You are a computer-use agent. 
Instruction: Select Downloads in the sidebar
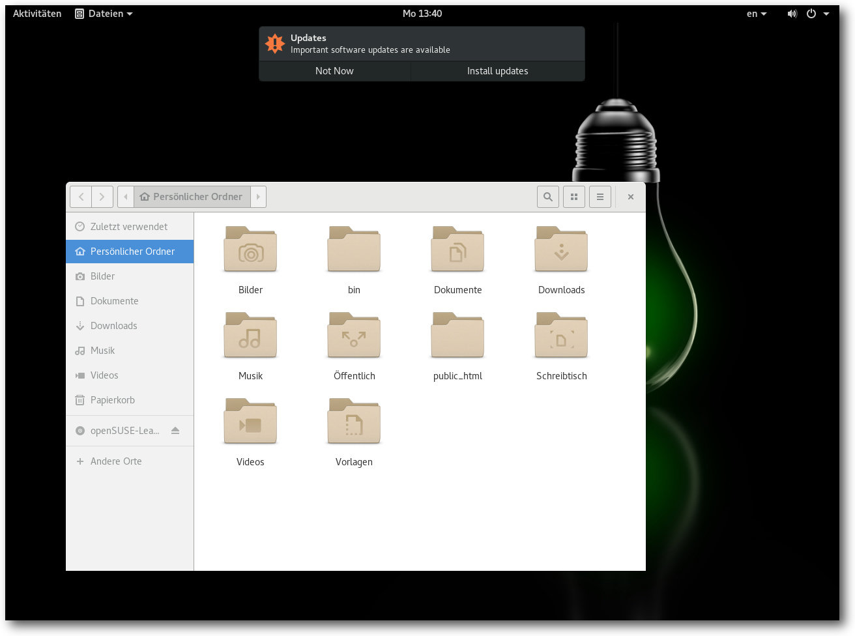coord(130,326)
